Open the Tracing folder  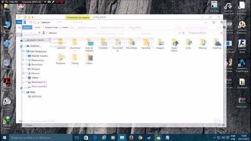[75, 59]
